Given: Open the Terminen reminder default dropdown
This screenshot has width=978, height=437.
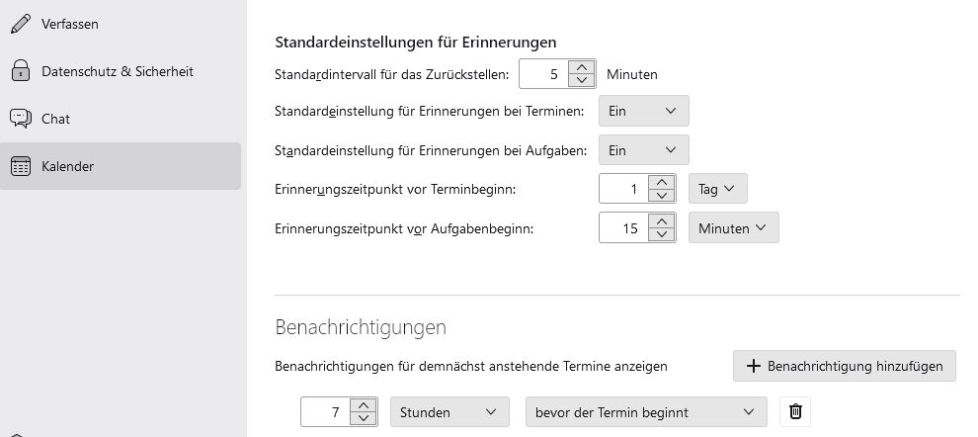Looking at the screenshot, I should point(643,111).
